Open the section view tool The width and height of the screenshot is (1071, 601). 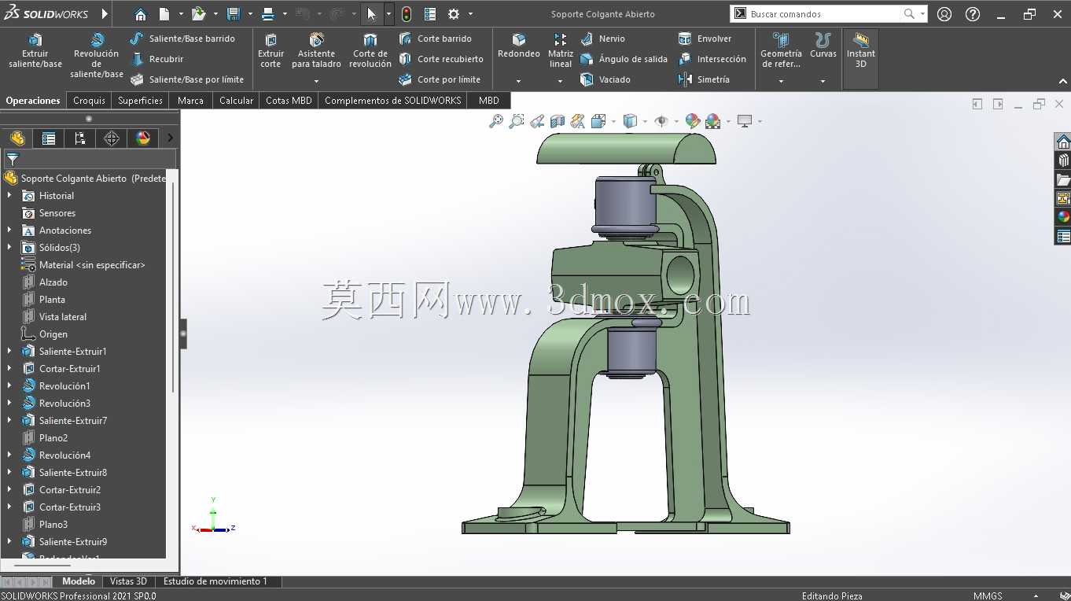tap(558, 121)
